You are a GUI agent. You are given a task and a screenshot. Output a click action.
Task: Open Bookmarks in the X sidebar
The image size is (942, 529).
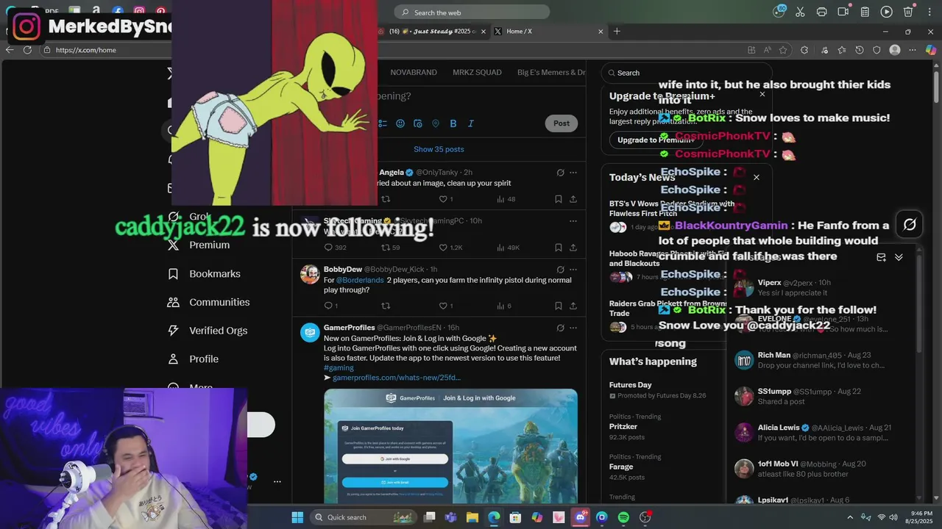[x=205, y=273]
